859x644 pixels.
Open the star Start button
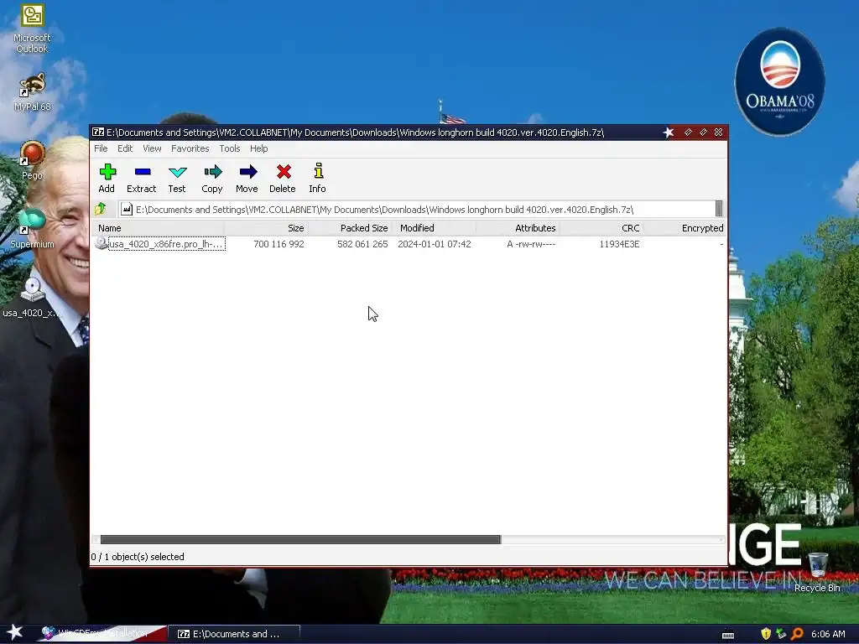(x=15, y=632)
